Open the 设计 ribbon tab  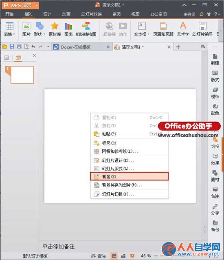[x=47, y=14]
